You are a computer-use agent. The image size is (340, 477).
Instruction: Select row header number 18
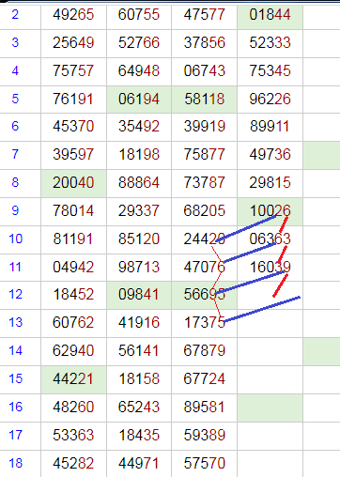click(x=15, y=463)
